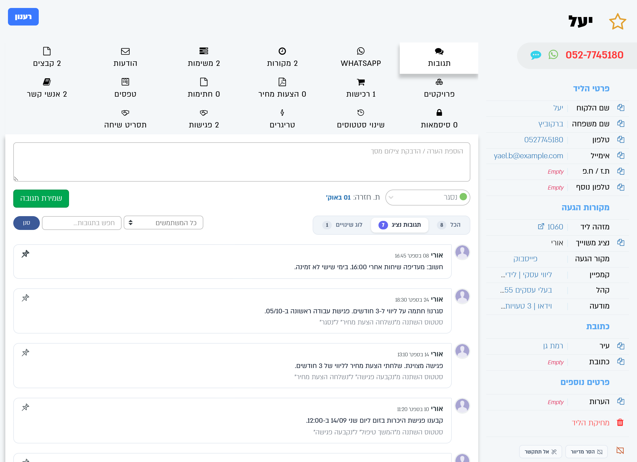This screenshot has width=637, height=462.
Task: Pin the 14 בספט' 13:10 comment
Action: coord(25,352)
